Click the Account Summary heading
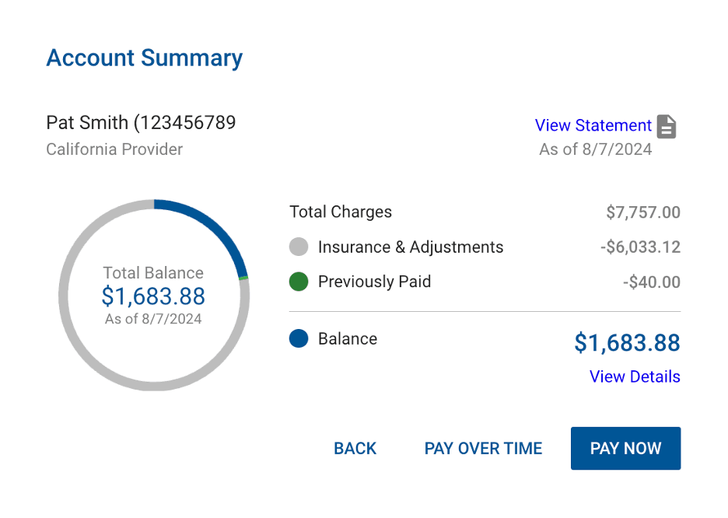Image resolution: width=728 pixels, height=518 pixels. coord(145,58)
